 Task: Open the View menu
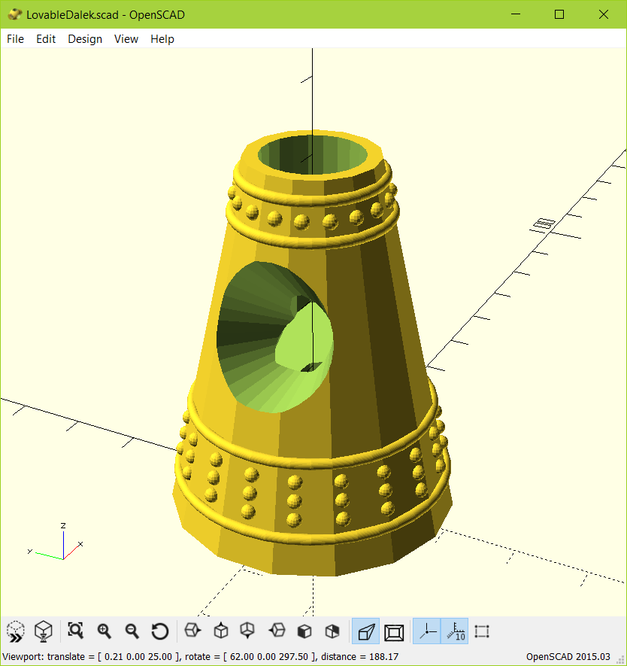(x=126, y=38)
